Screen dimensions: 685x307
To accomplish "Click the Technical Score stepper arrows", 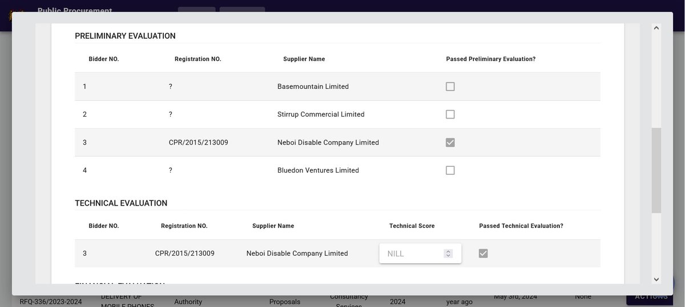I will [x=448, y=253].
